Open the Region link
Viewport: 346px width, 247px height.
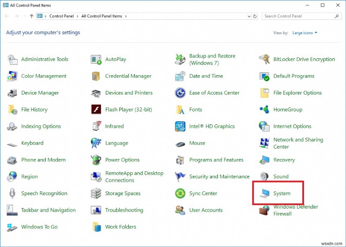[x=29, y=177]
